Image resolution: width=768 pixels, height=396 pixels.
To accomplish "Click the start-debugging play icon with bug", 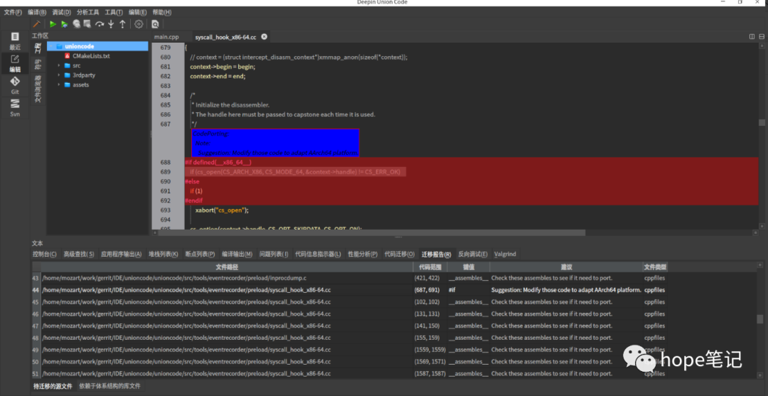I will click(65, 24).
